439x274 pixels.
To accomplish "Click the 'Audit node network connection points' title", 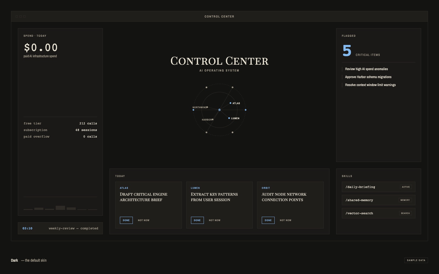I will 284,197.
